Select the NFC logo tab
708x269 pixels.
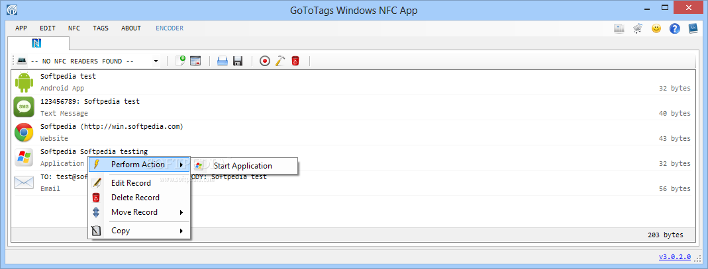pyautogui.click(x=38, y=43)
